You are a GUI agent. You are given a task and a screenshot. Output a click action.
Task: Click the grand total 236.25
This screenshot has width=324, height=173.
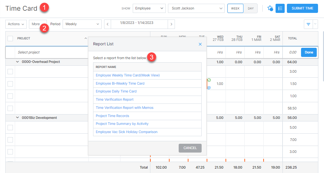tap(291, 167)
